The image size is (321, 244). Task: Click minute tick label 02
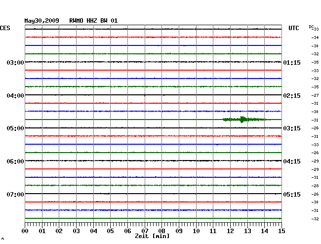pyautogui.click(x=59, y=231)
